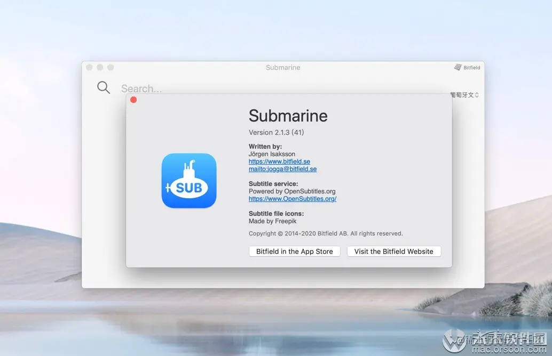The height and width of the screenshot is (356, 552).
Task: Close the About Submarine dialog
Action: coord(133,100)
